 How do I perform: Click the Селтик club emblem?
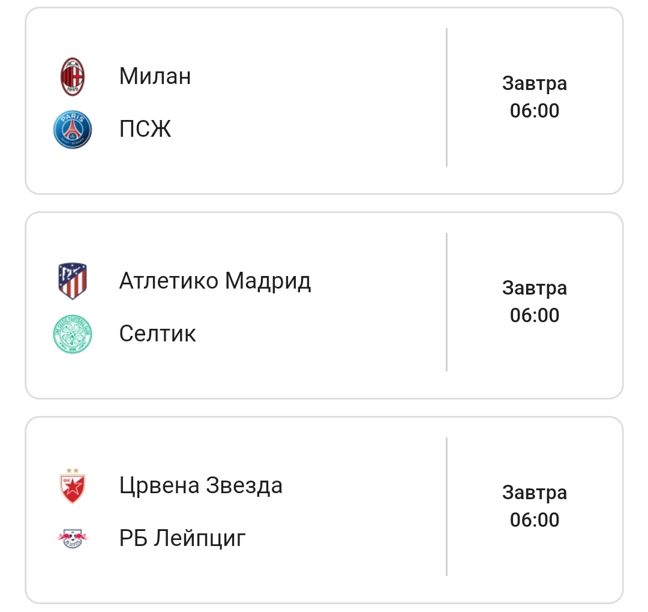72,334
